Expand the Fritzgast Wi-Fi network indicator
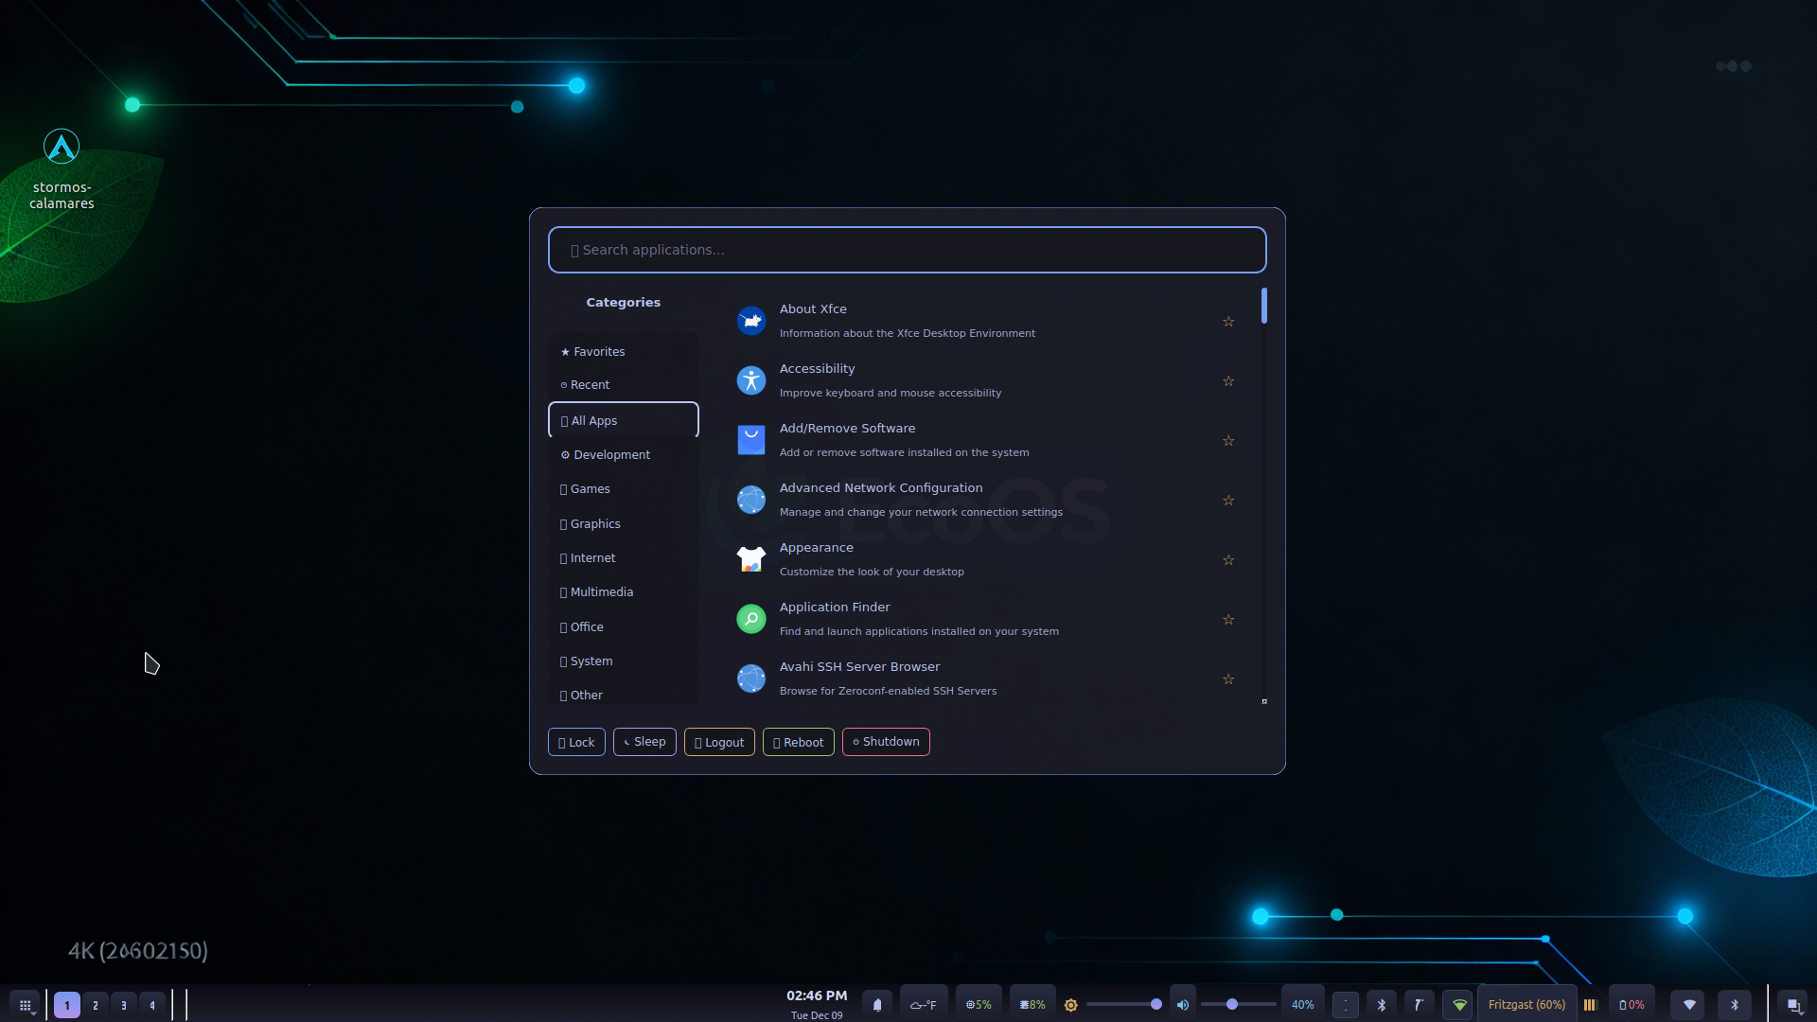The height and width of the screenshot is (1022, 1817). click(1526, 1005)
